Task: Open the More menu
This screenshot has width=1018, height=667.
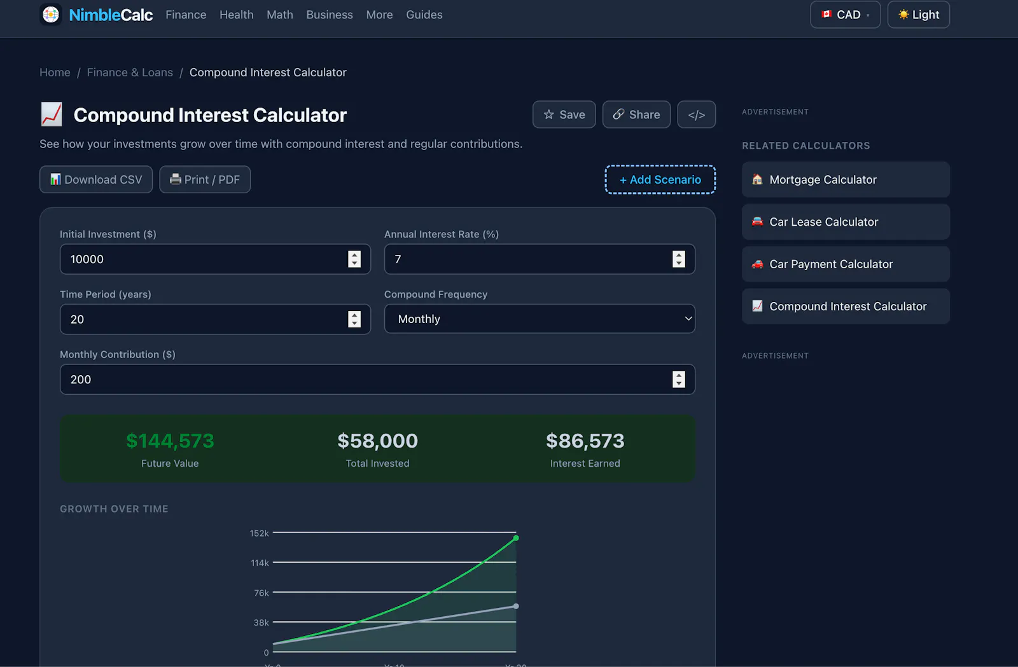Action: 379,15
